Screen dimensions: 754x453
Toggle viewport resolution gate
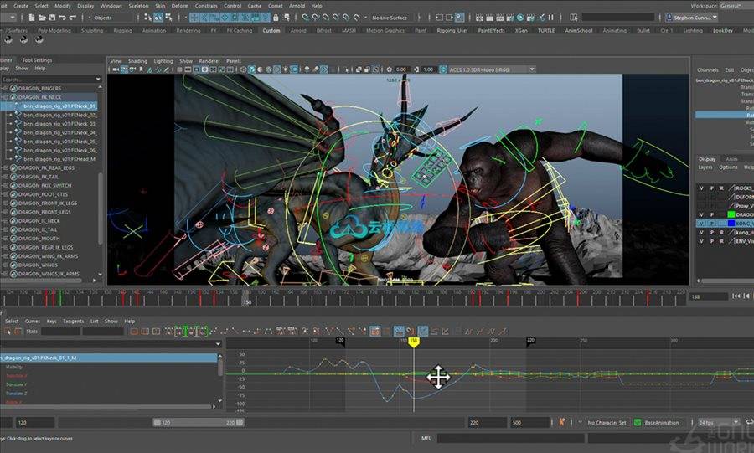click(x=196, y=69)
